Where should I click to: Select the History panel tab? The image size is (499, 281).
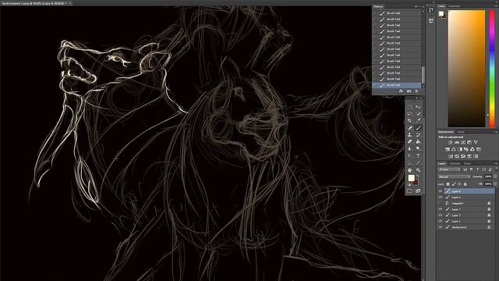point(378,6)
